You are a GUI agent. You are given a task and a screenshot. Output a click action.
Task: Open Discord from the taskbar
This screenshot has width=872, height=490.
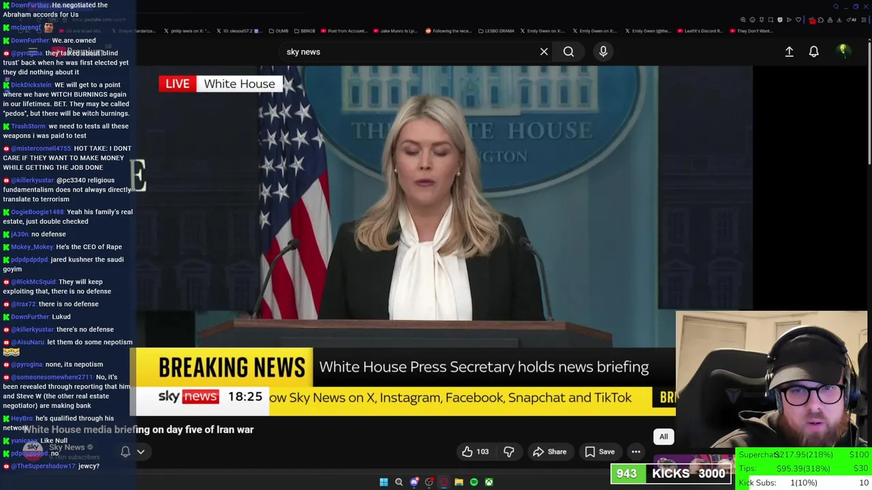414,482
